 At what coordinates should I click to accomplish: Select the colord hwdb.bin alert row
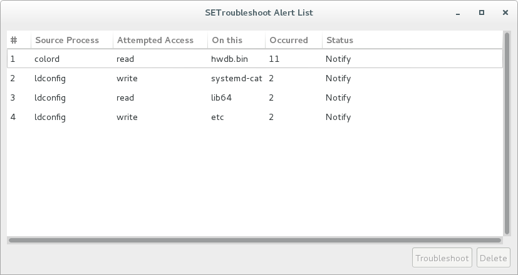(255, 59)
